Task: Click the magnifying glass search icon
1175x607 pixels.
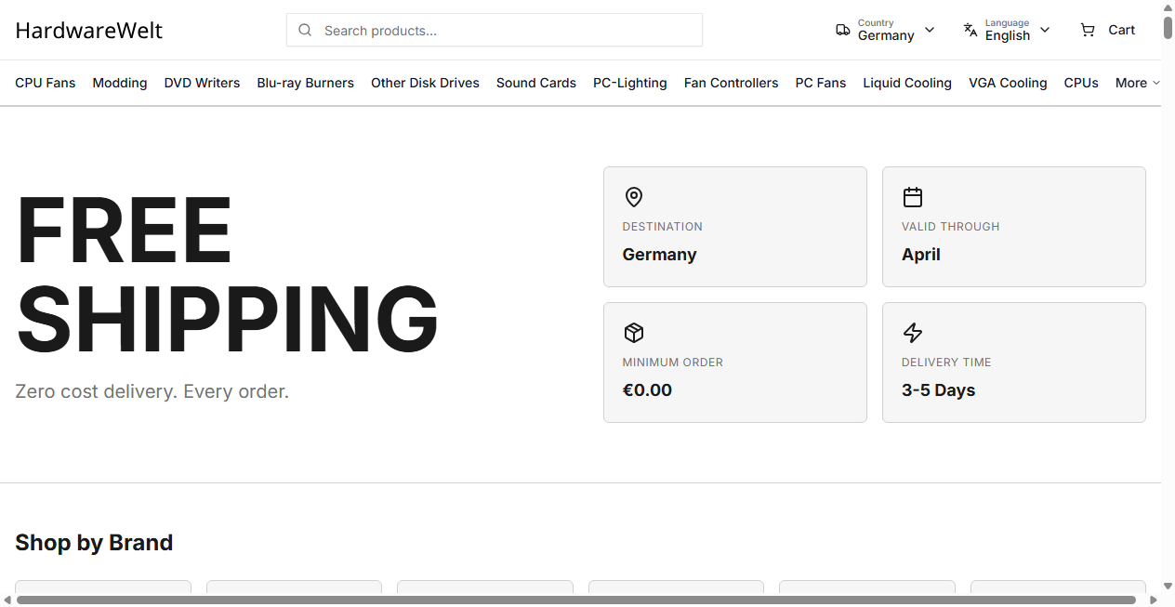Action: [305, 30]
